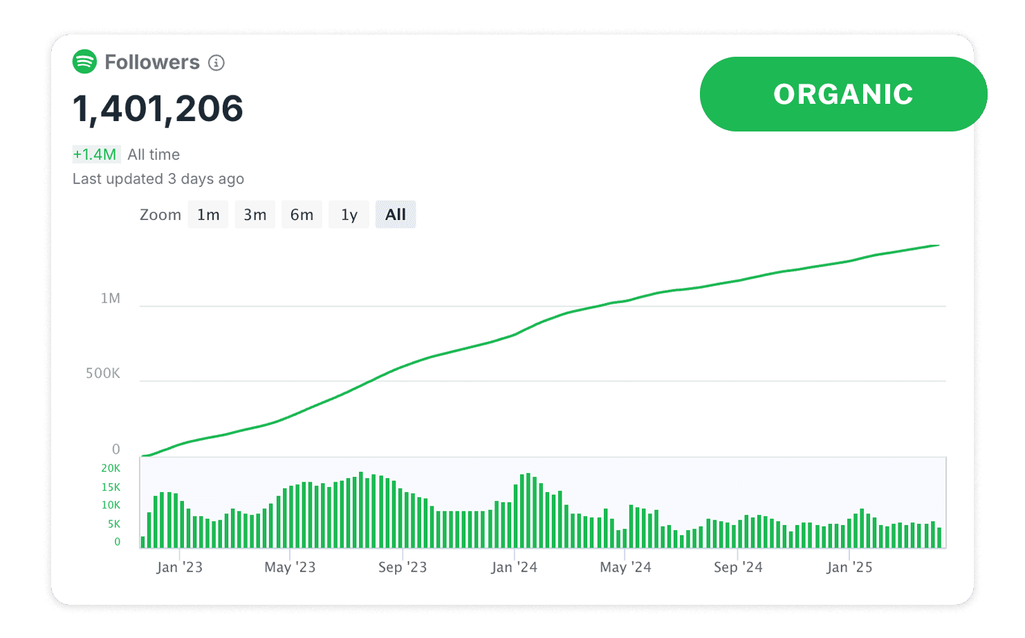The width and height of the screenshot is (1025, 638).
Task: Jump to Sep '23 on the timeline
Action: 403,567
